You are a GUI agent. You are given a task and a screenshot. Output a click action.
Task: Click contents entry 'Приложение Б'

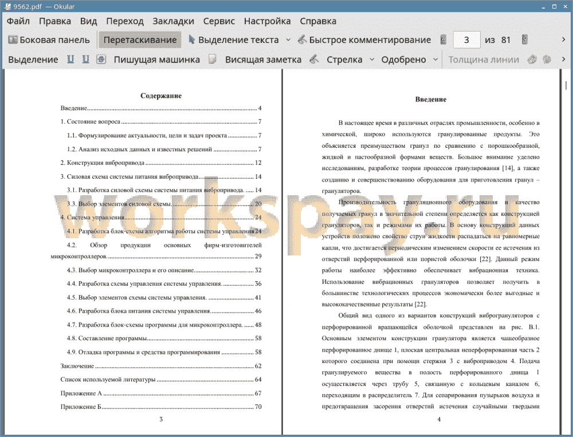click(161, 407)
